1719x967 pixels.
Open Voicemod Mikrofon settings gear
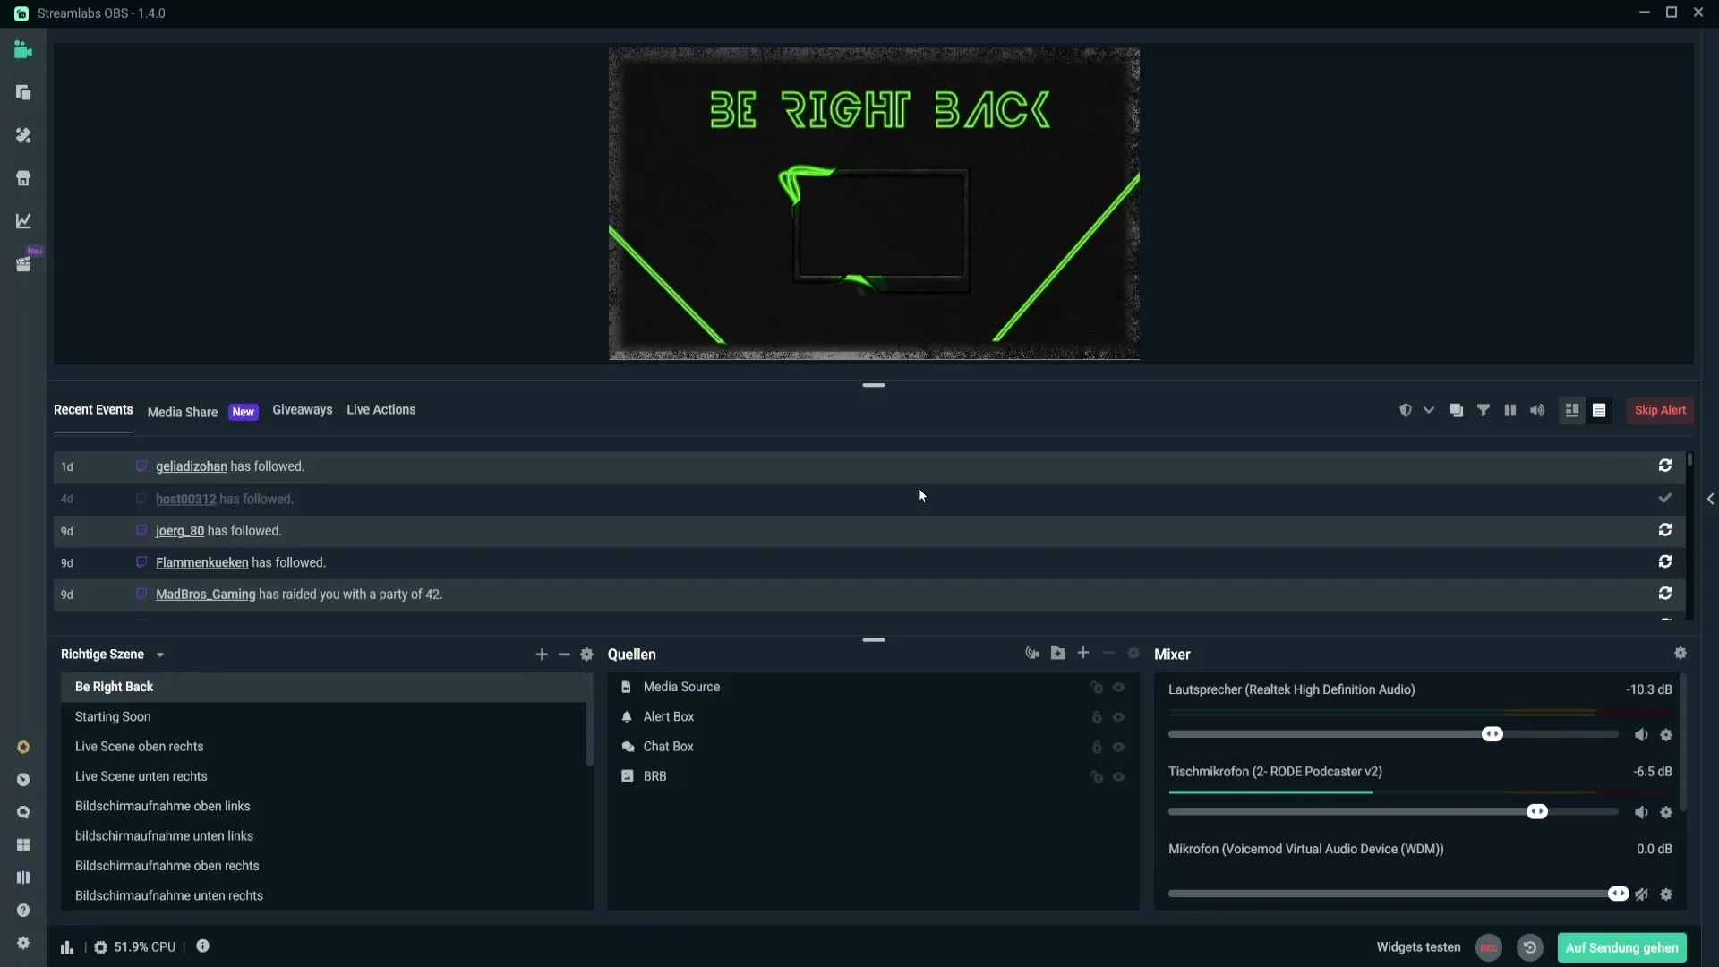click(1666, 894)
